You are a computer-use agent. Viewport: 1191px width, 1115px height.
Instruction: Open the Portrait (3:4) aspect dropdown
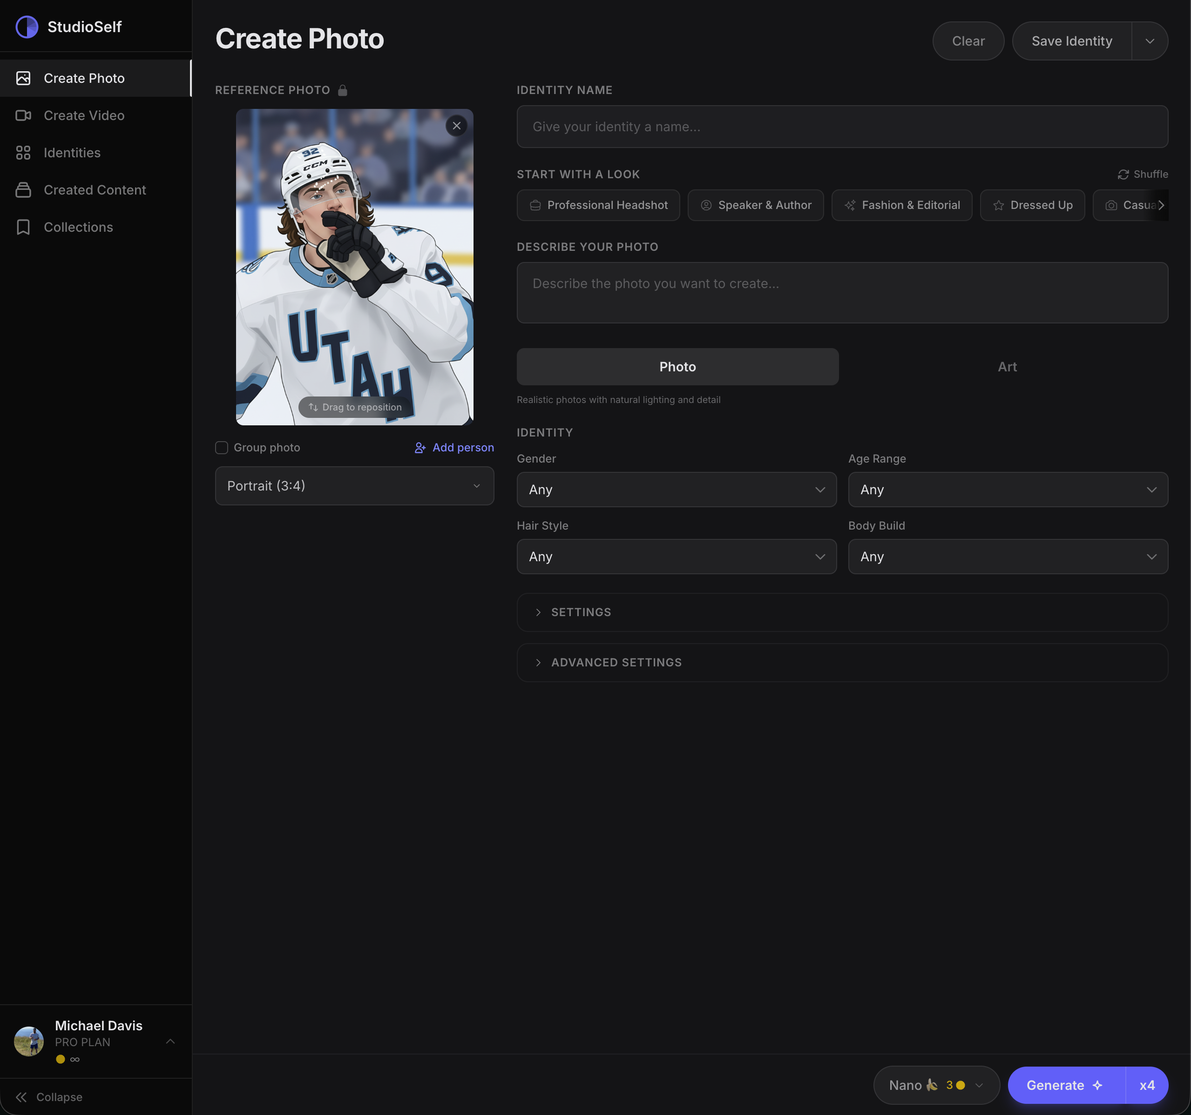click(354, 486)
